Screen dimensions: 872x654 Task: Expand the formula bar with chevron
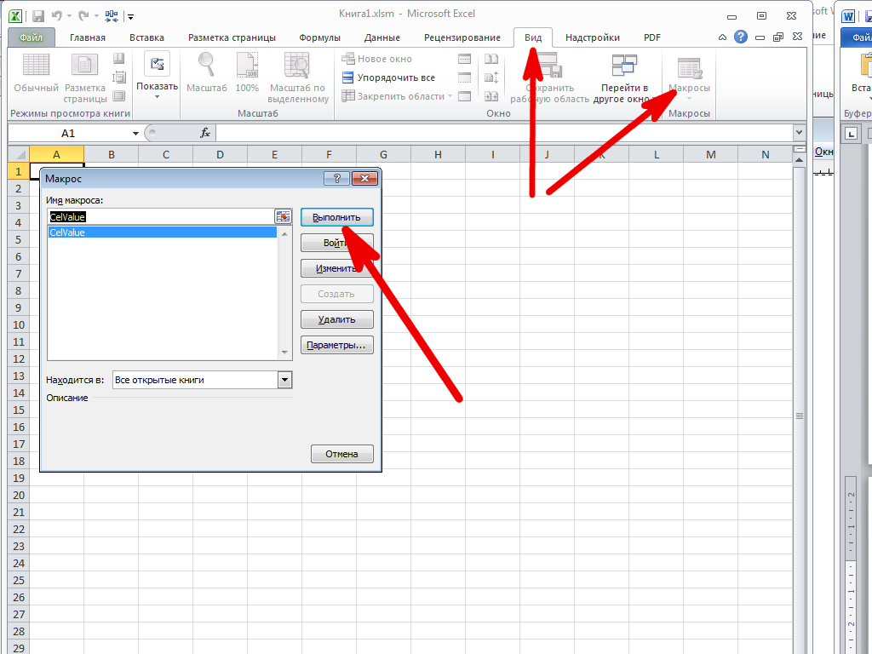(799, 133)
